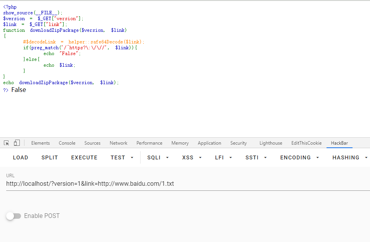Screen dimensions: 370x242
Task: Click the EXECUTE button
Action: 84,157
